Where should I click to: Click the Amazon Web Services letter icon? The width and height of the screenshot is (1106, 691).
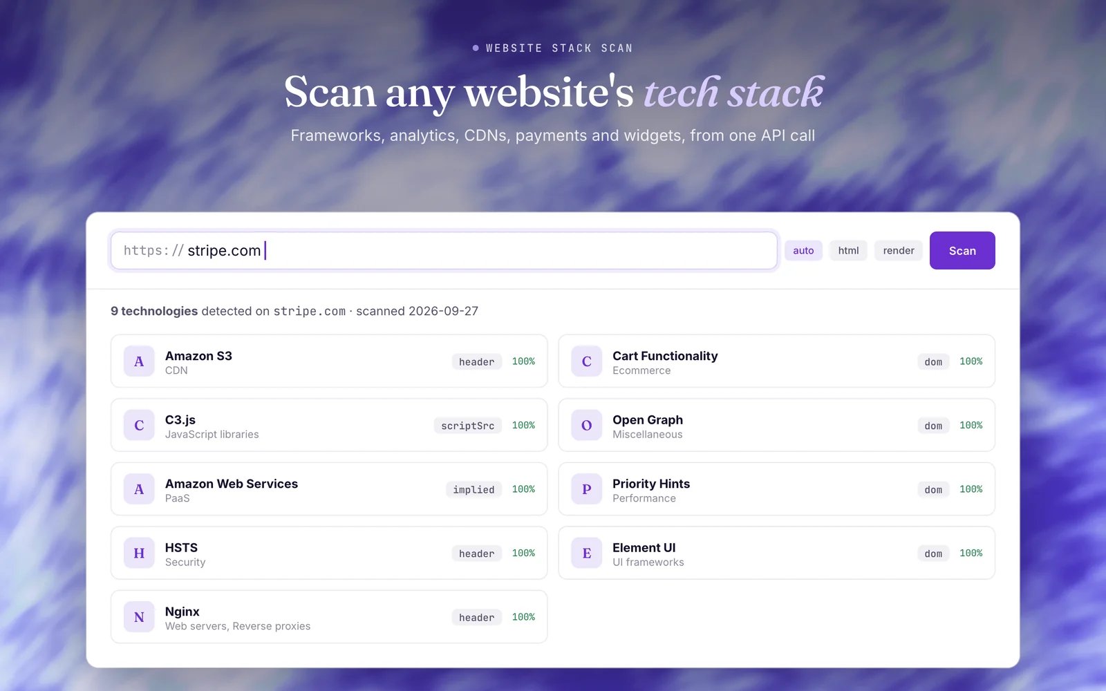(x=139, y=489)
